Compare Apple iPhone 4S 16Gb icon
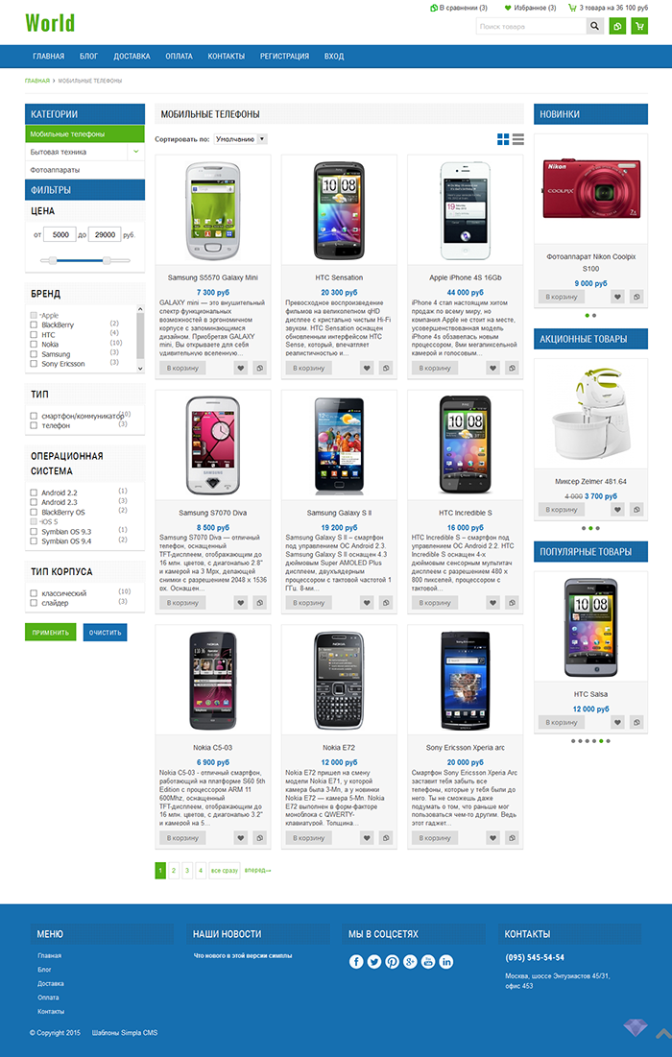 tap(513, 368)
